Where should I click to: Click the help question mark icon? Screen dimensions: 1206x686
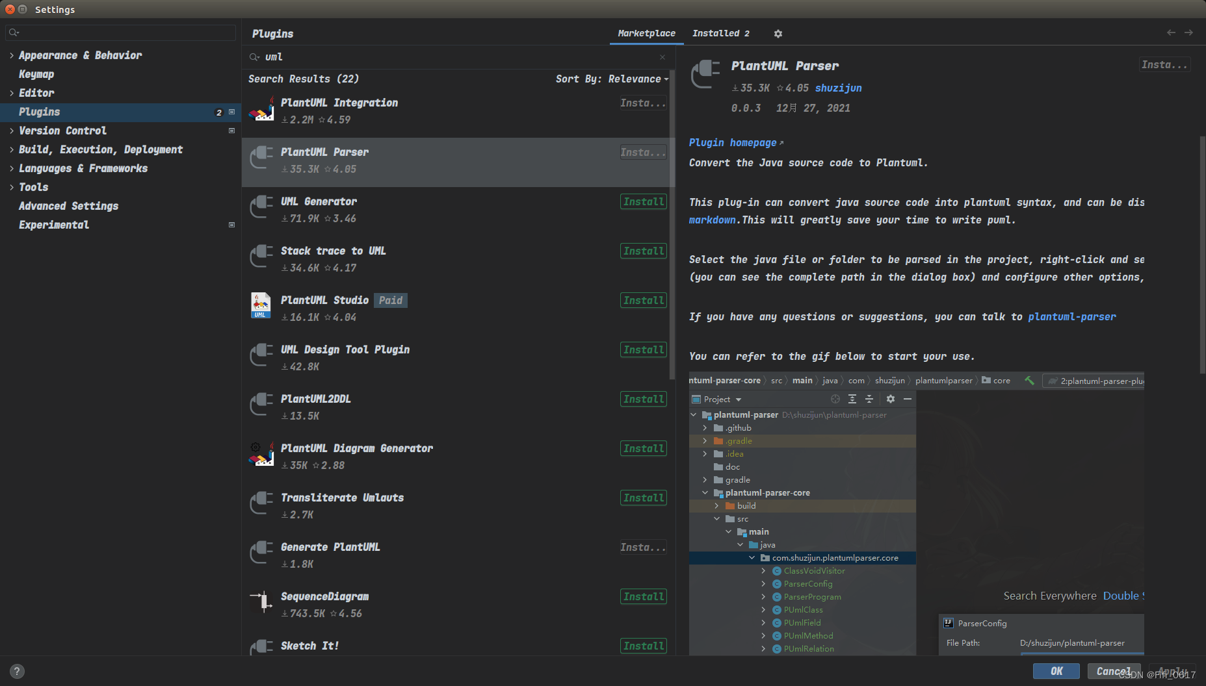17,672
